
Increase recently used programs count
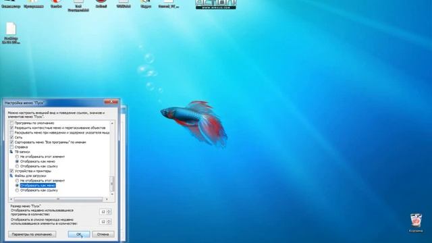(x=109, y=211)
